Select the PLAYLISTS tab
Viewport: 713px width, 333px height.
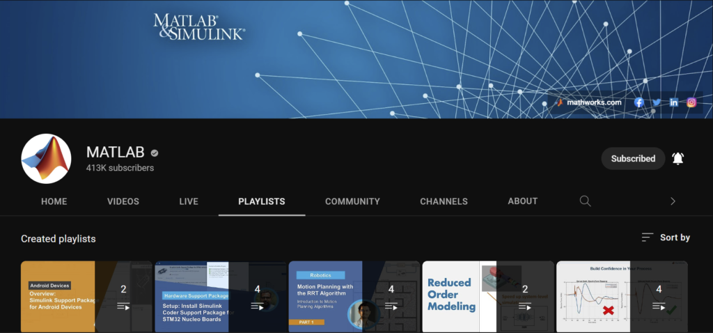pyautogui.click(x=262, y=201)
